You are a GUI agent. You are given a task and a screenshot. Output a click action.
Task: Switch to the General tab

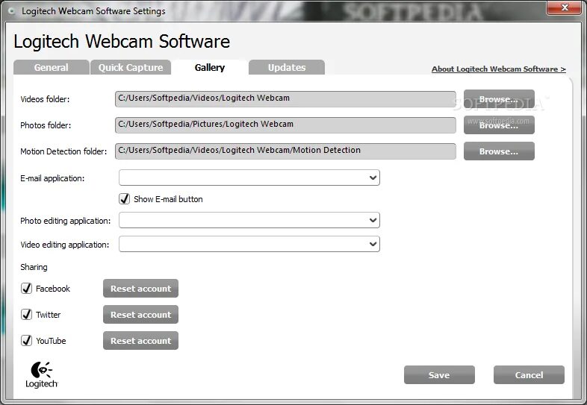52,67
